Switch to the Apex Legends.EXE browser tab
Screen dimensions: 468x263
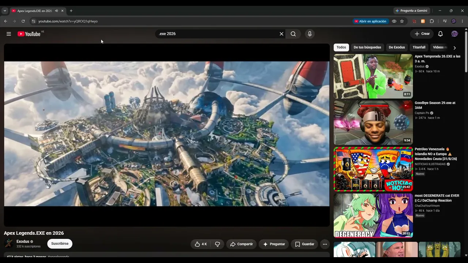[x=34, y=11]
